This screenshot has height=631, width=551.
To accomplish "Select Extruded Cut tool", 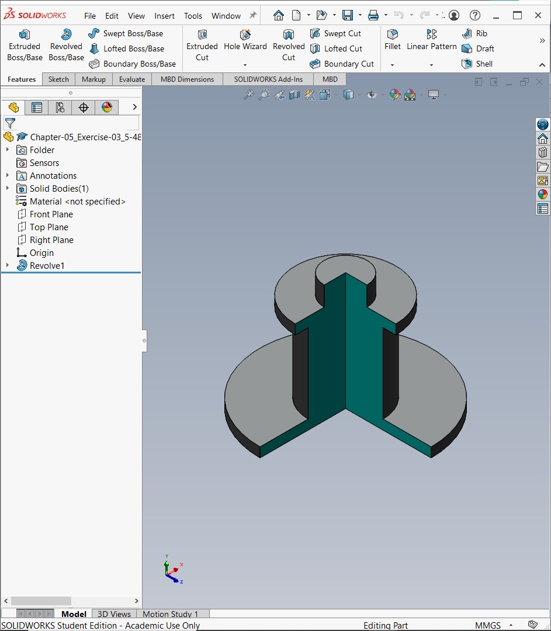I will tap(202, 46).
